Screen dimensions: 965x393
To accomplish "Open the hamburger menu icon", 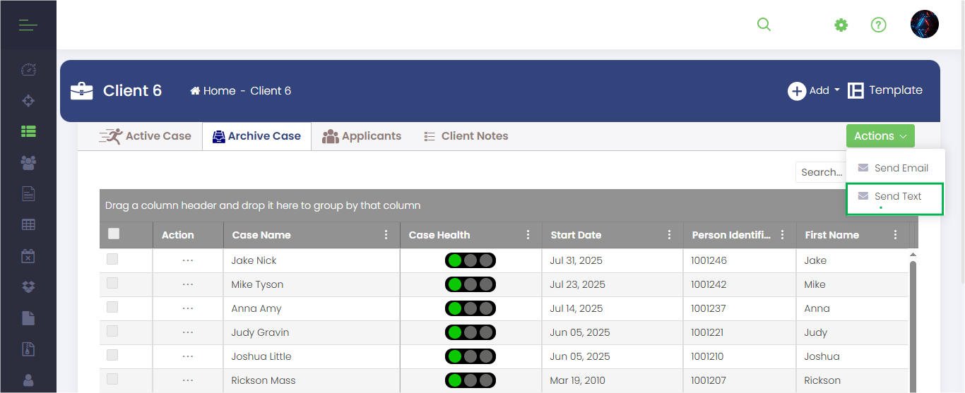I will click(x=28, y=26).
